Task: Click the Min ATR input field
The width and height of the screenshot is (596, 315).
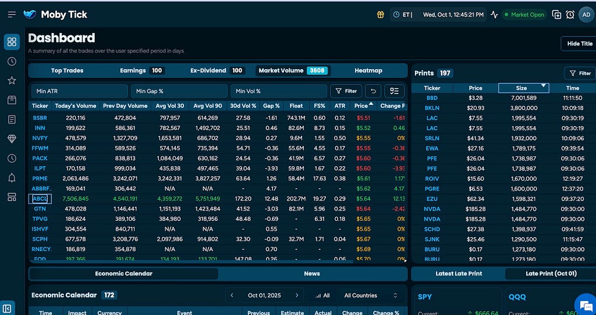Action: (x=79, y=91)
